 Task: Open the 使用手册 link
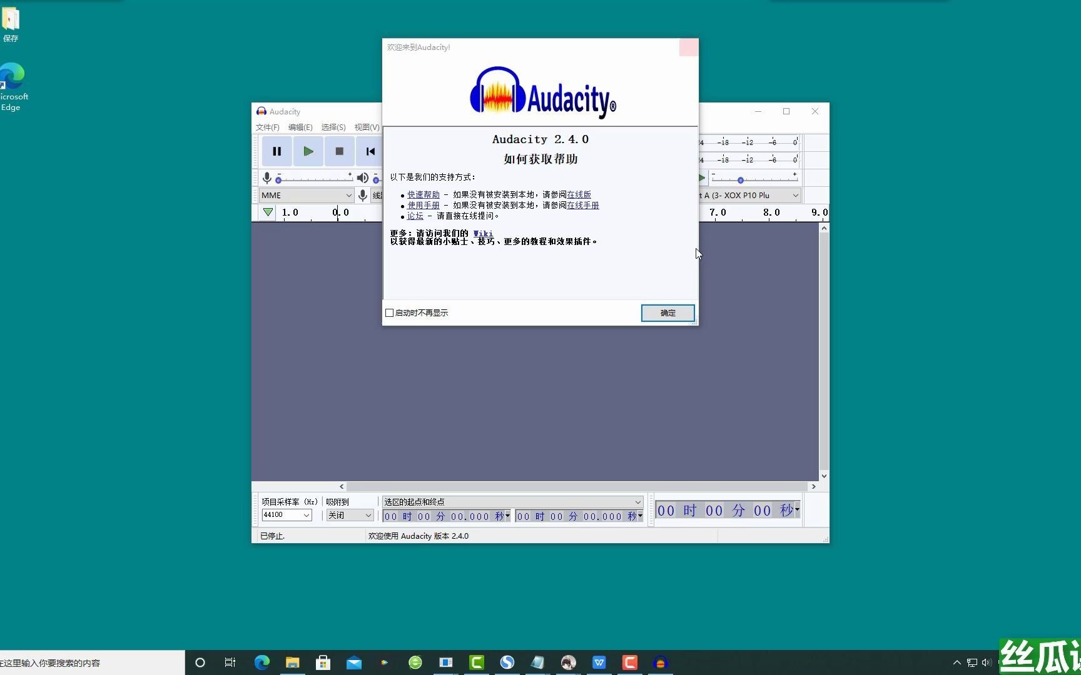(x=424, y=205)
